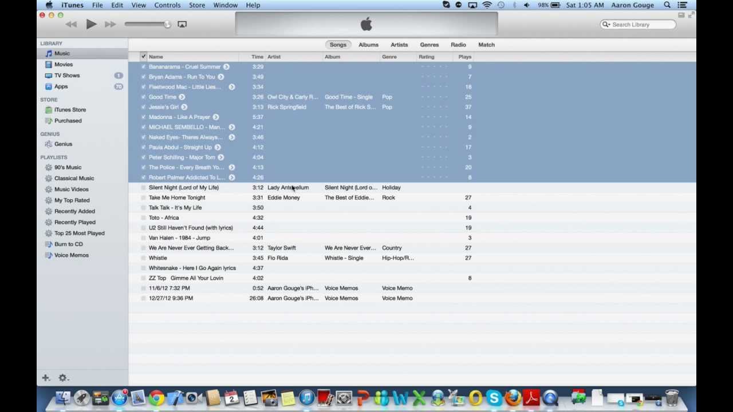Switch to the Match tab
The width and height of the screenshot is (733, 412).
coord(486,45)
